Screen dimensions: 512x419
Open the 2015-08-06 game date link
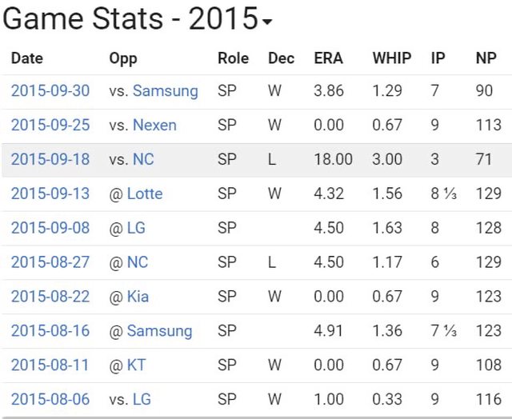[x=50, y=399]
